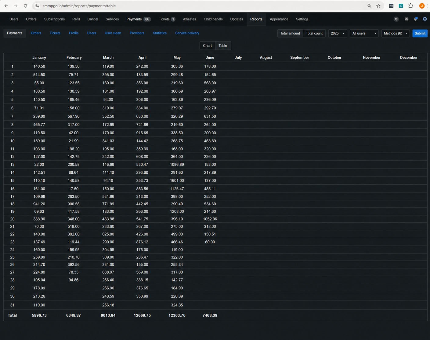Expand the All users dropdown
The image size is (430, 340).
coord(364,33)
